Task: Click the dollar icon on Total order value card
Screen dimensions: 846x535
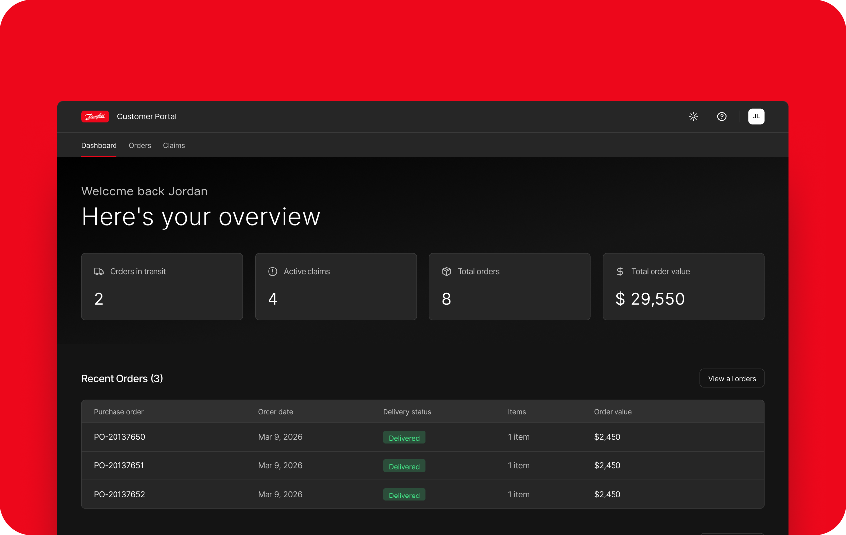Action: point(620,271)
